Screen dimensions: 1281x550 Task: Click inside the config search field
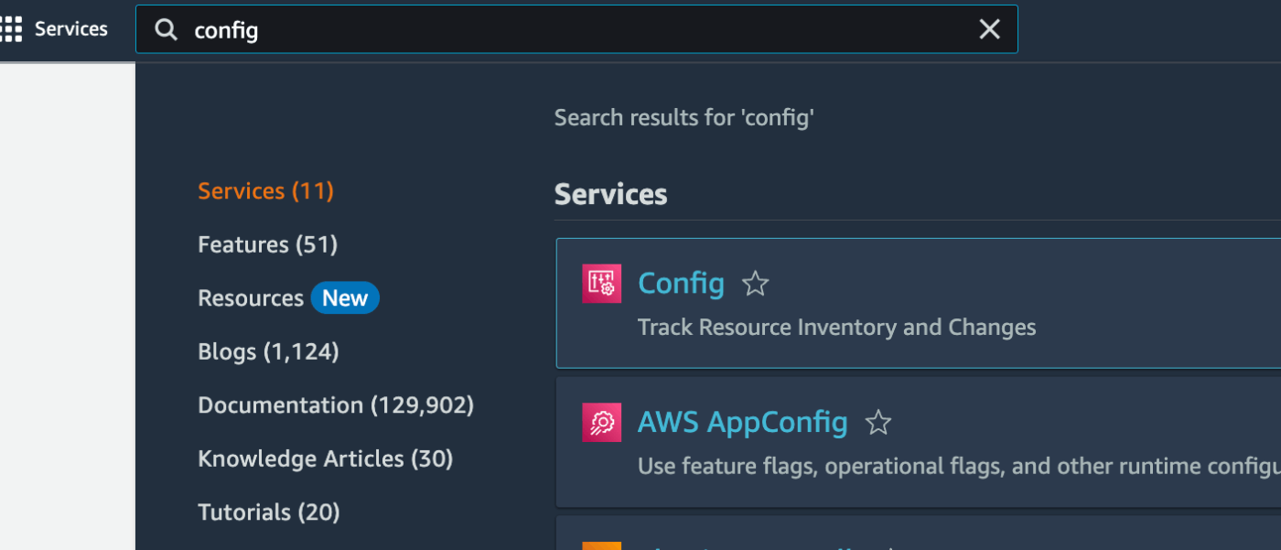(x=576, y=29)
